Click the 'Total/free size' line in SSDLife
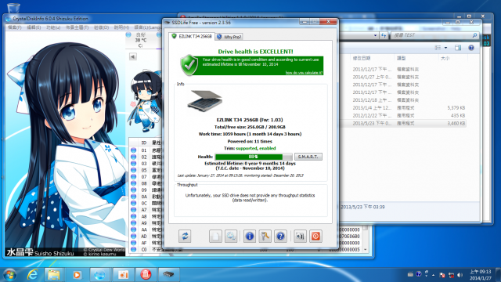The width and height of the screenshot is (501, 282). 250,127
